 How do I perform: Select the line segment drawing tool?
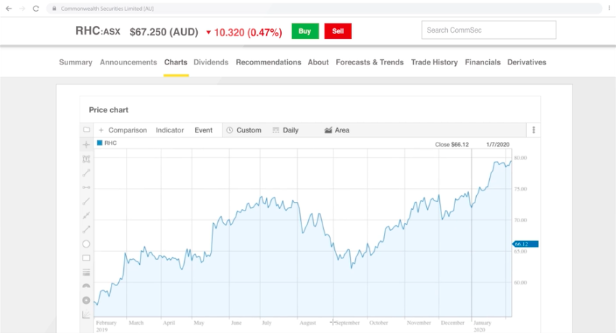[x=86, y=173]
